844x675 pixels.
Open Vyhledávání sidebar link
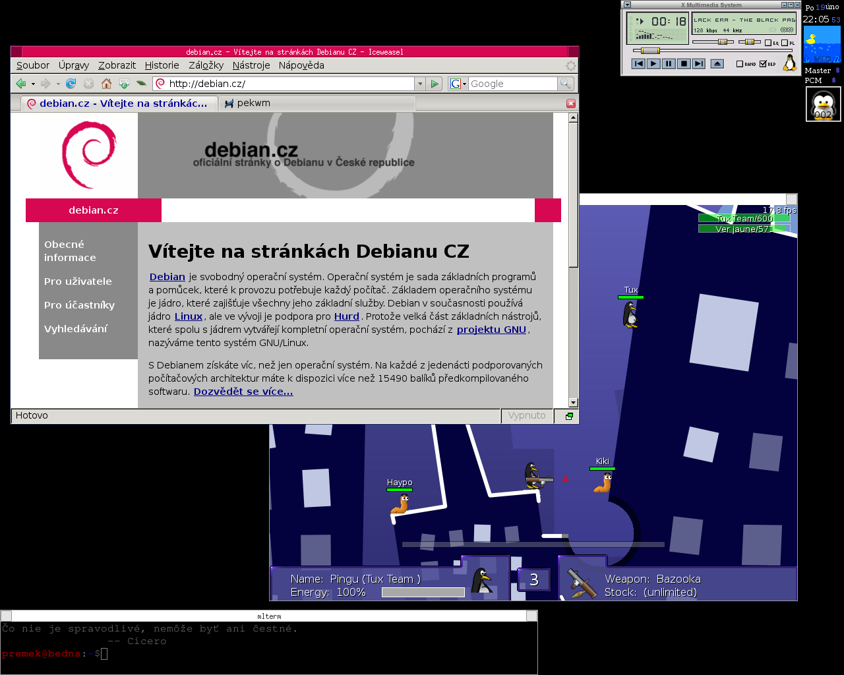tap(75, 329)
